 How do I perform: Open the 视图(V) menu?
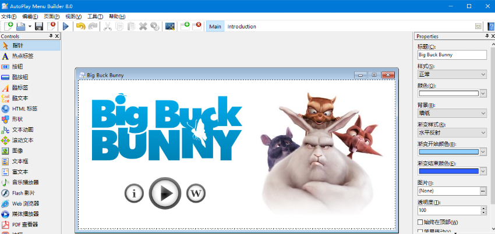click(x=73, y=17)
